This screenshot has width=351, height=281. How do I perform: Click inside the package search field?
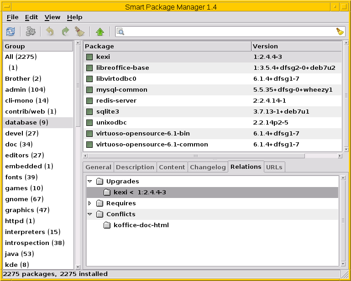tap(228, 31)
